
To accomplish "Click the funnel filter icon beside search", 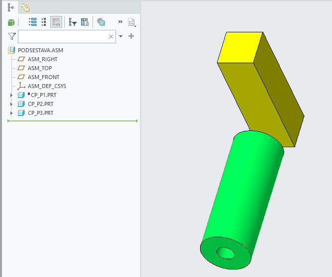I will 12,36.
